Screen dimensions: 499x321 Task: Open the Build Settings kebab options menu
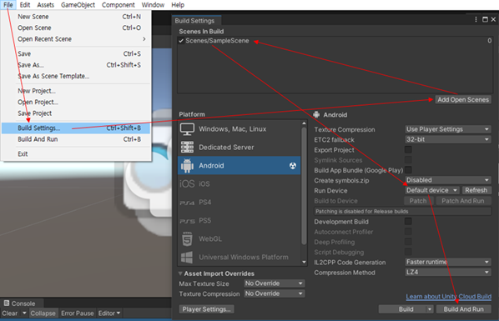click(x=476, y=20)
